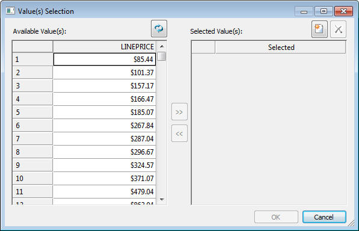
Task: Select the $157.17 cell
Action: 105,86
